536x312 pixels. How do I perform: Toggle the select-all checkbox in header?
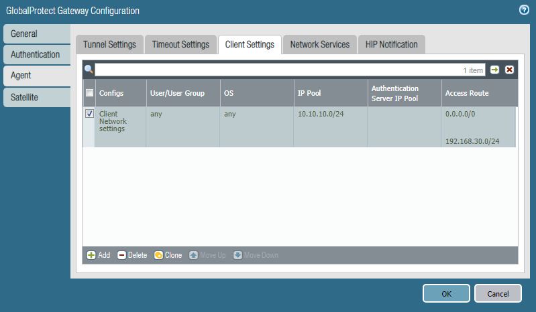tap(90, 93)
